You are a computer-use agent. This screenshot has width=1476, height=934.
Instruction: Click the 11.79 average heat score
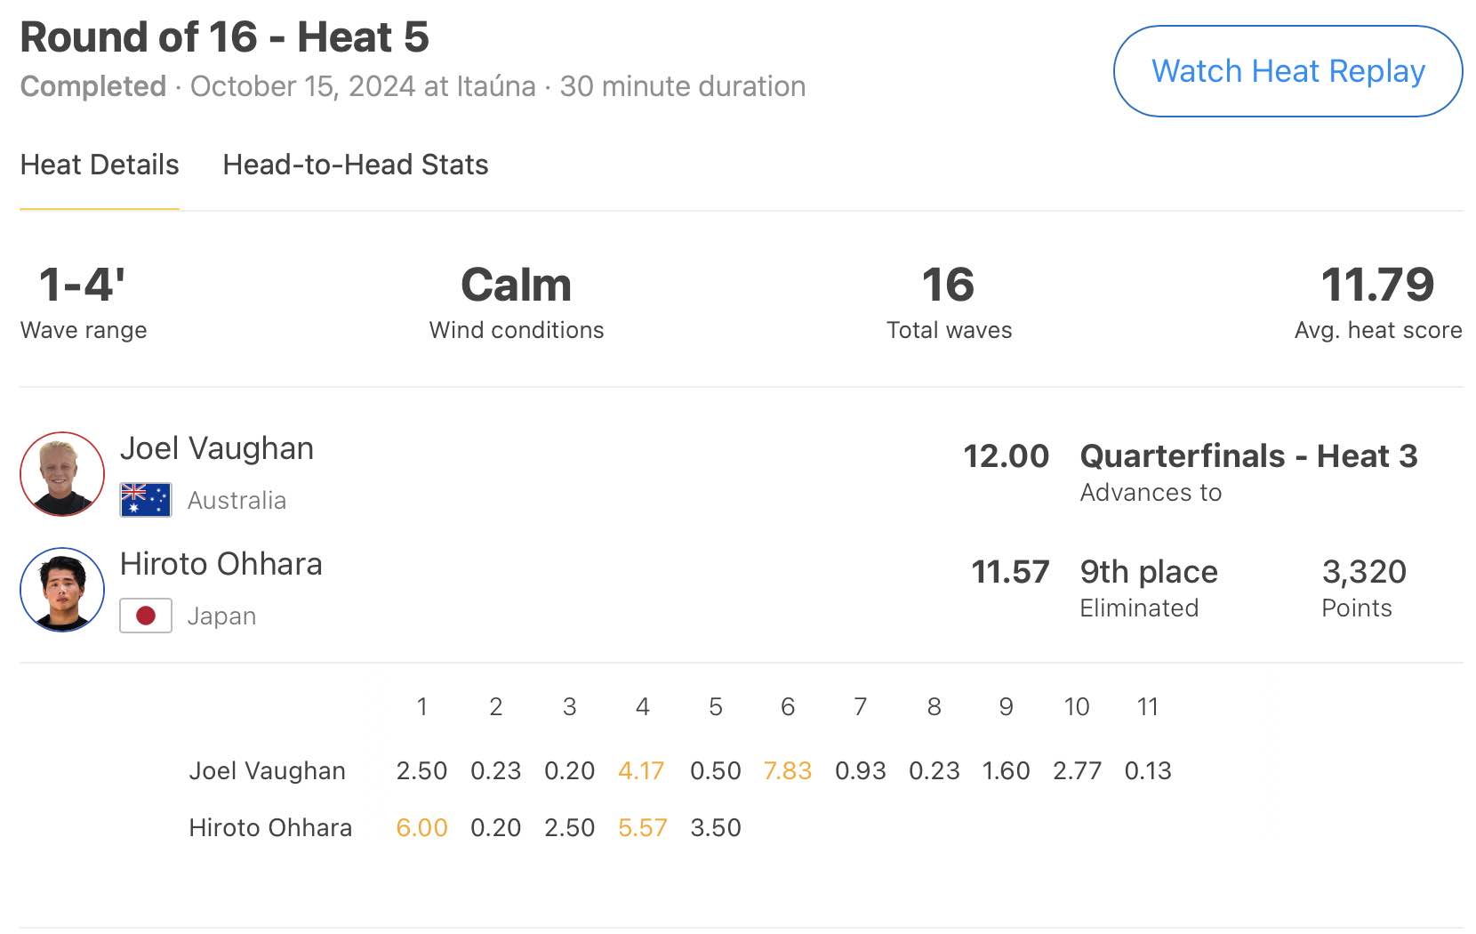coord(1377,285)
